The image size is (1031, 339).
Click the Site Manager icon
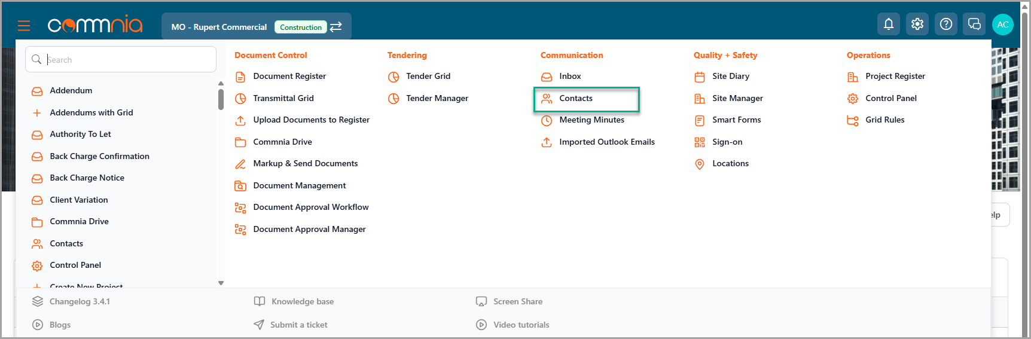[700, 99]
